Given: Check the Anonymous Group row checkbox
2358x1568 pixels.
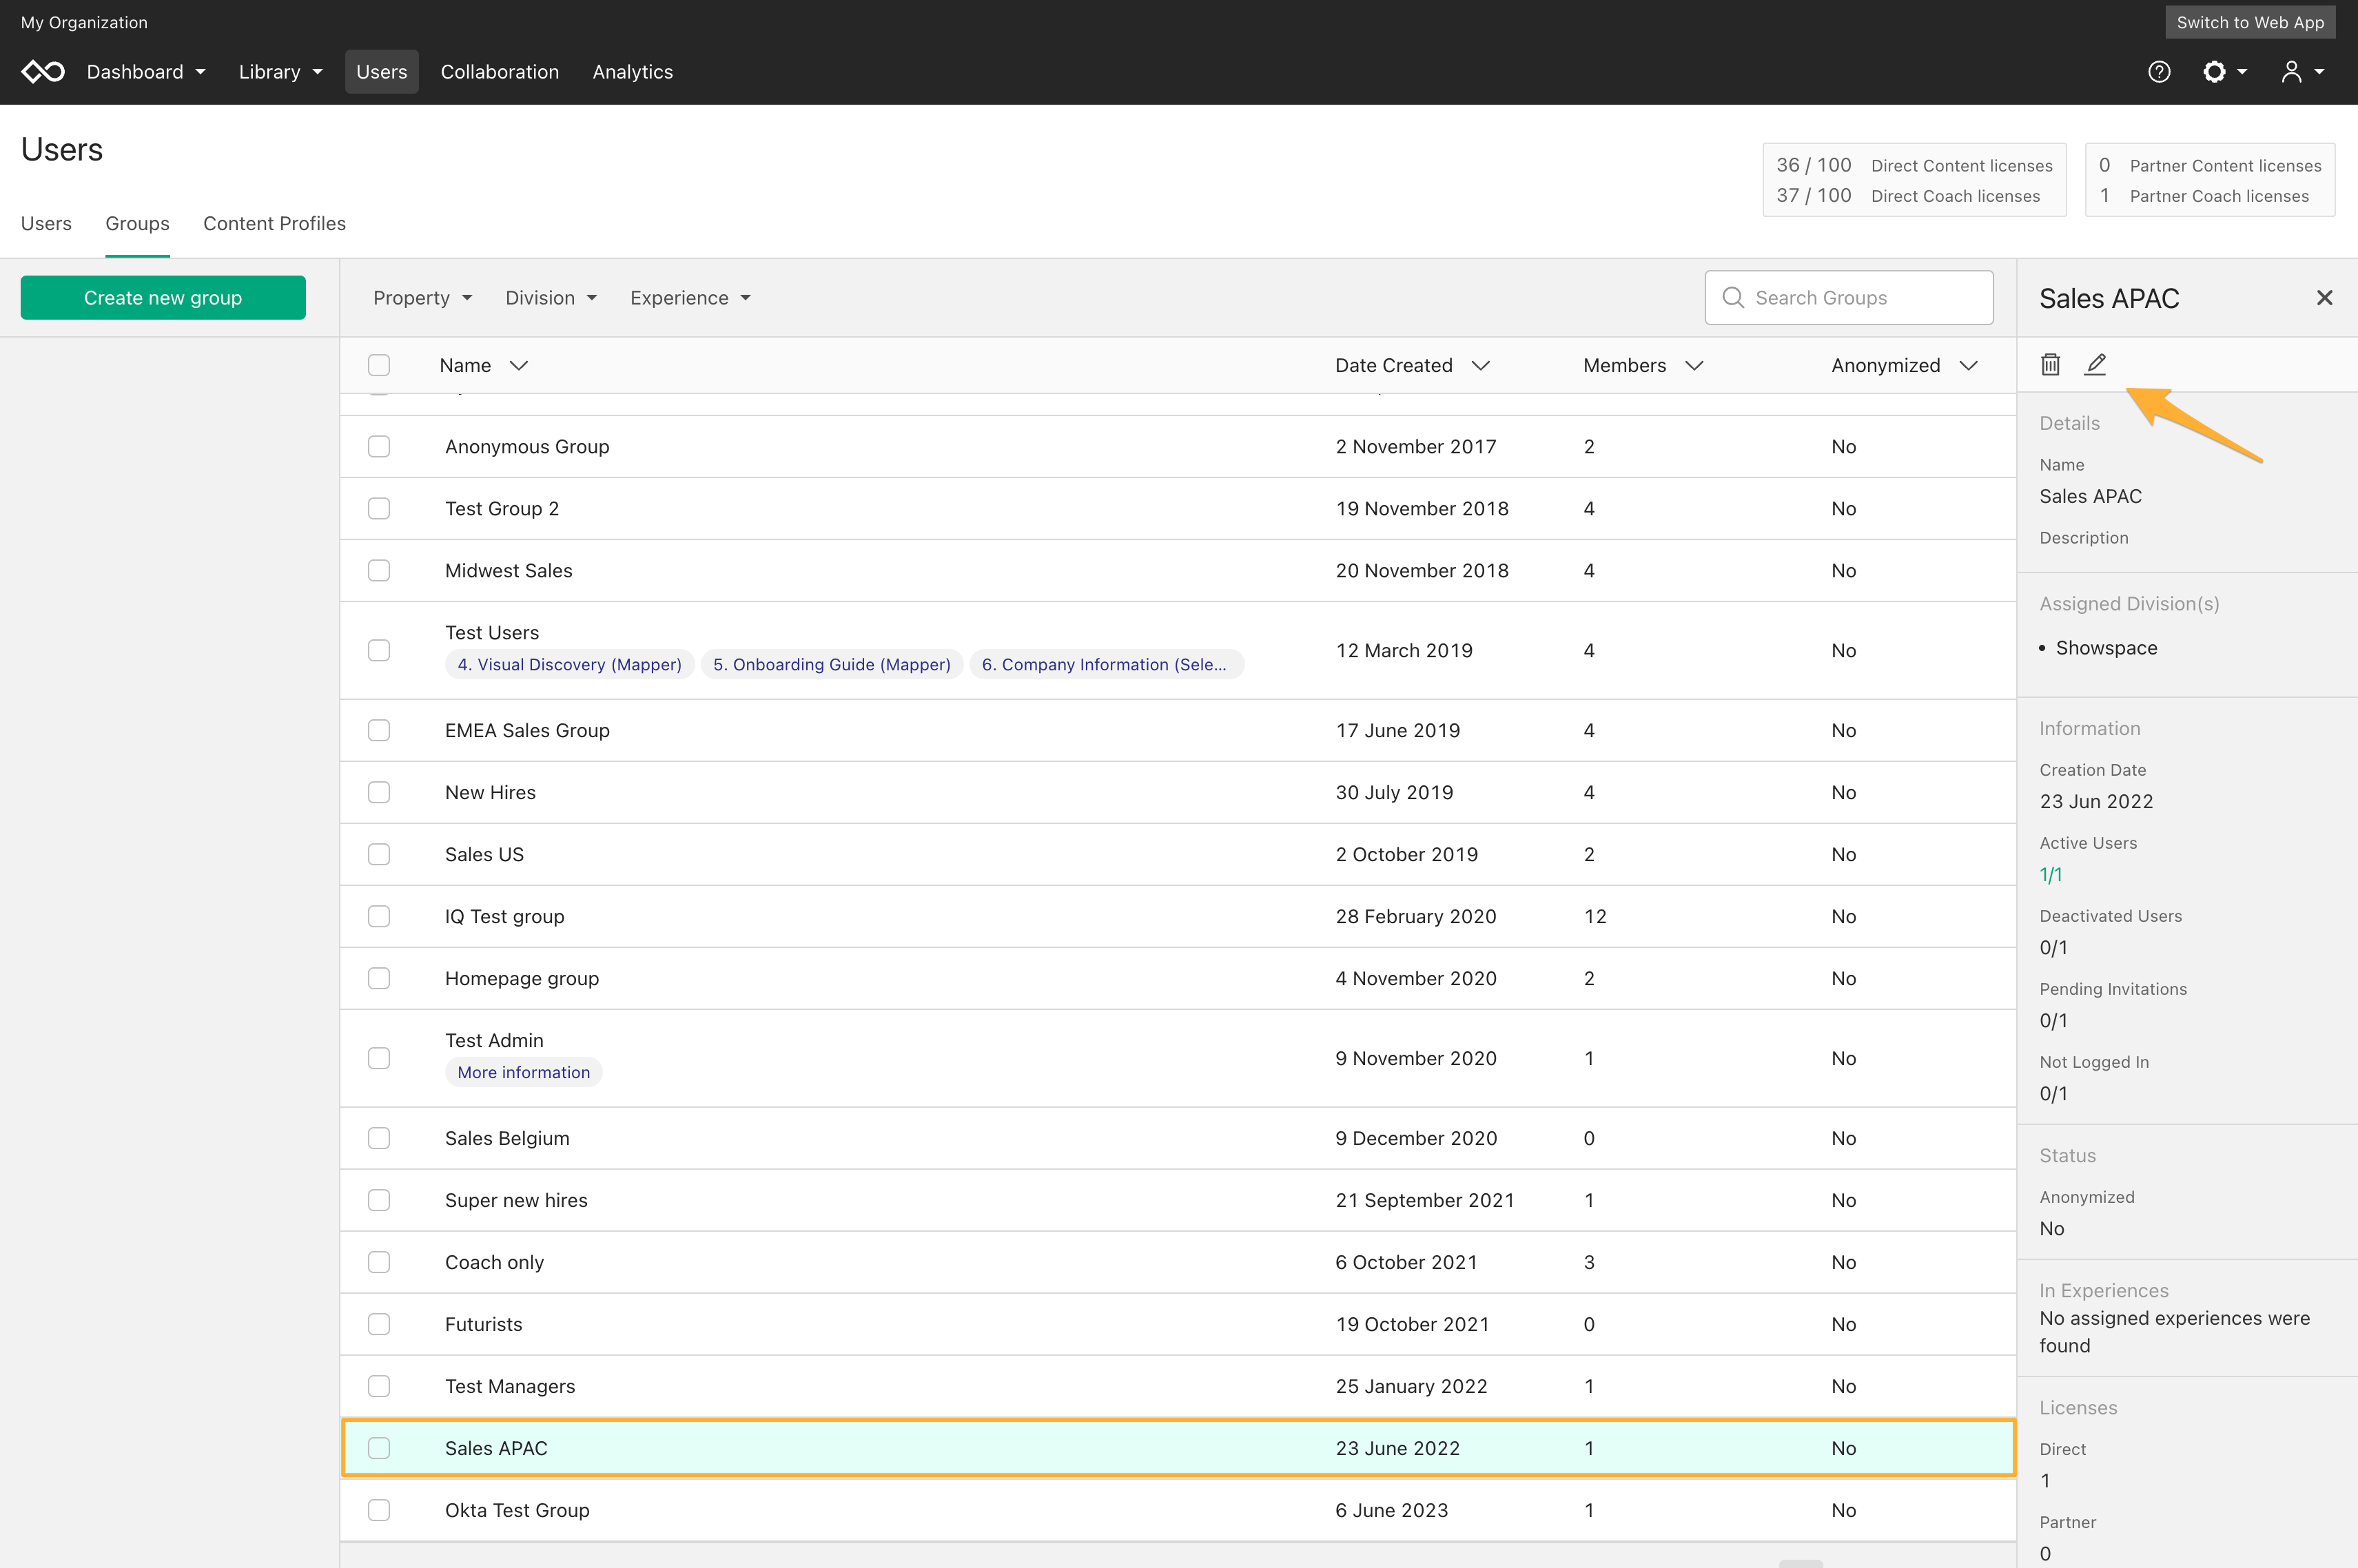Looking at the screenshot, I should 379,447.
